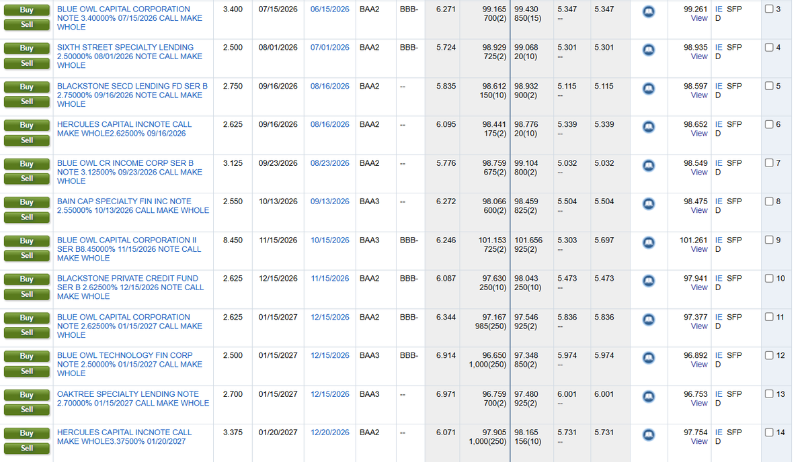Tick the row 7 selection checkbox
This screenshot has height=462, width=806.
pyautogui.click(x=769, y=163)
